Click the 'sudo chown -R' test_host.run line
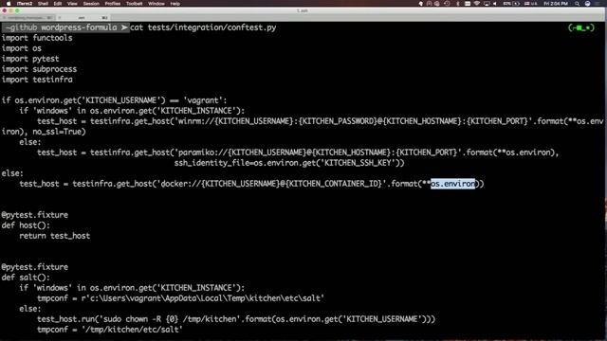Image resolution: width=607 pixels, height=341 pixels. [x=236, y=319]
